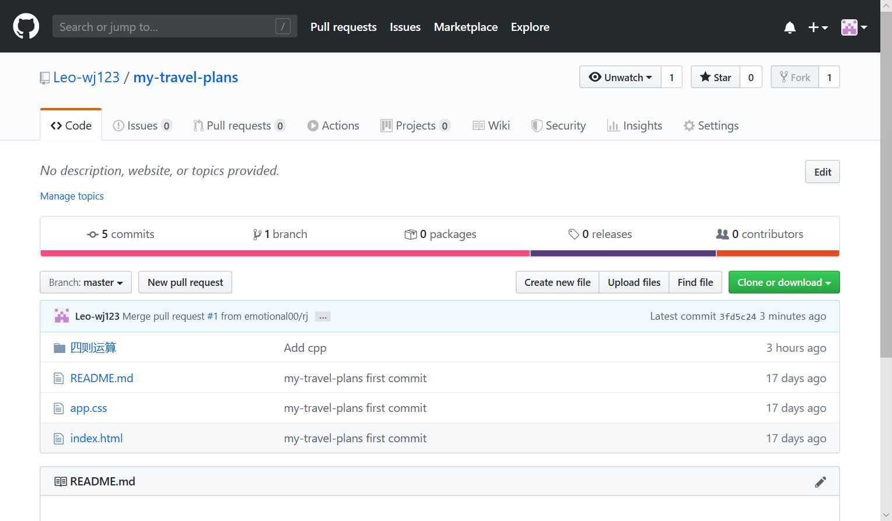
Task: Open the 四则运算 folder
Action: (93, 348)
